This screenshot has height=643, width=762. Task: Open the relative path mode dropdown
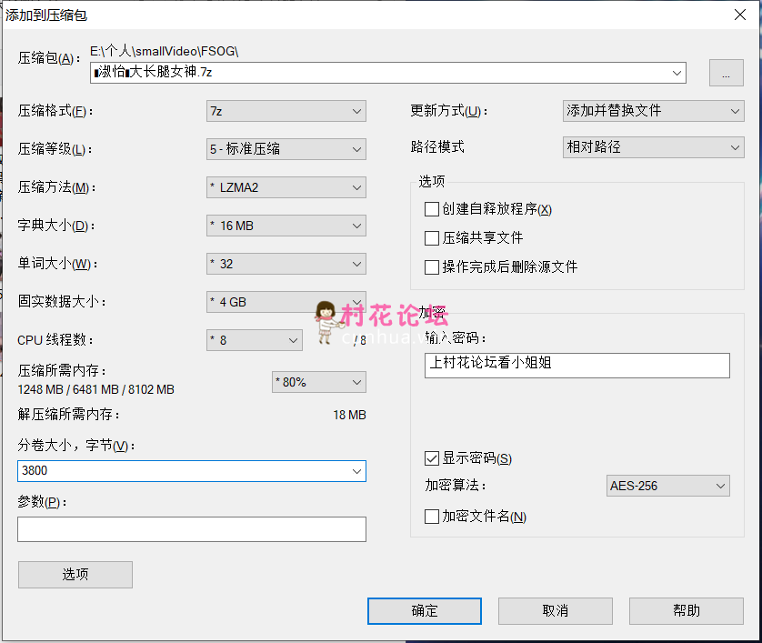click(x=653, y=147)
